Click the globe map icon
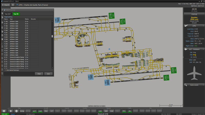 pos(16,111)
